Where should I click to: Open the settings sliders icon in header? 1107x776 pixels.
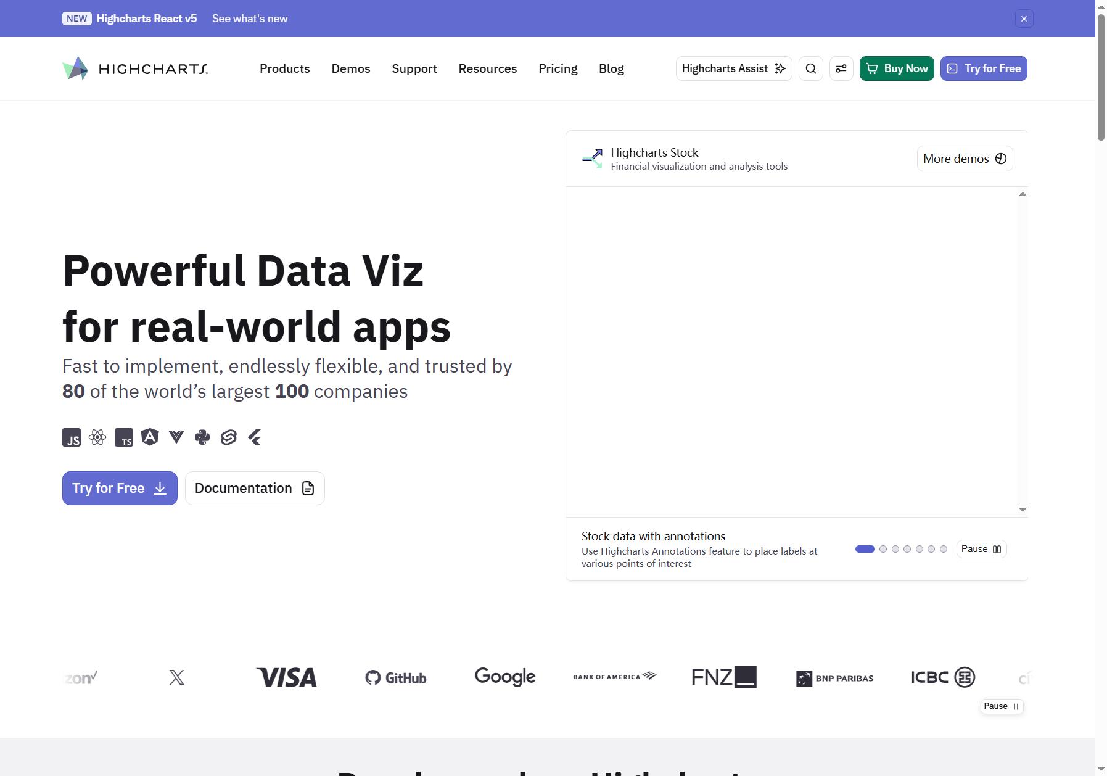pos(841,68)
